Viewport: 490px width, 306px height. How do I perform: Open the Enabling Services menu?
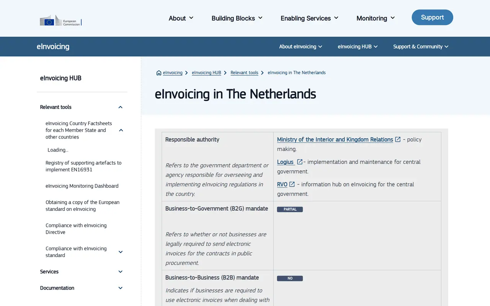coord(309,18)
